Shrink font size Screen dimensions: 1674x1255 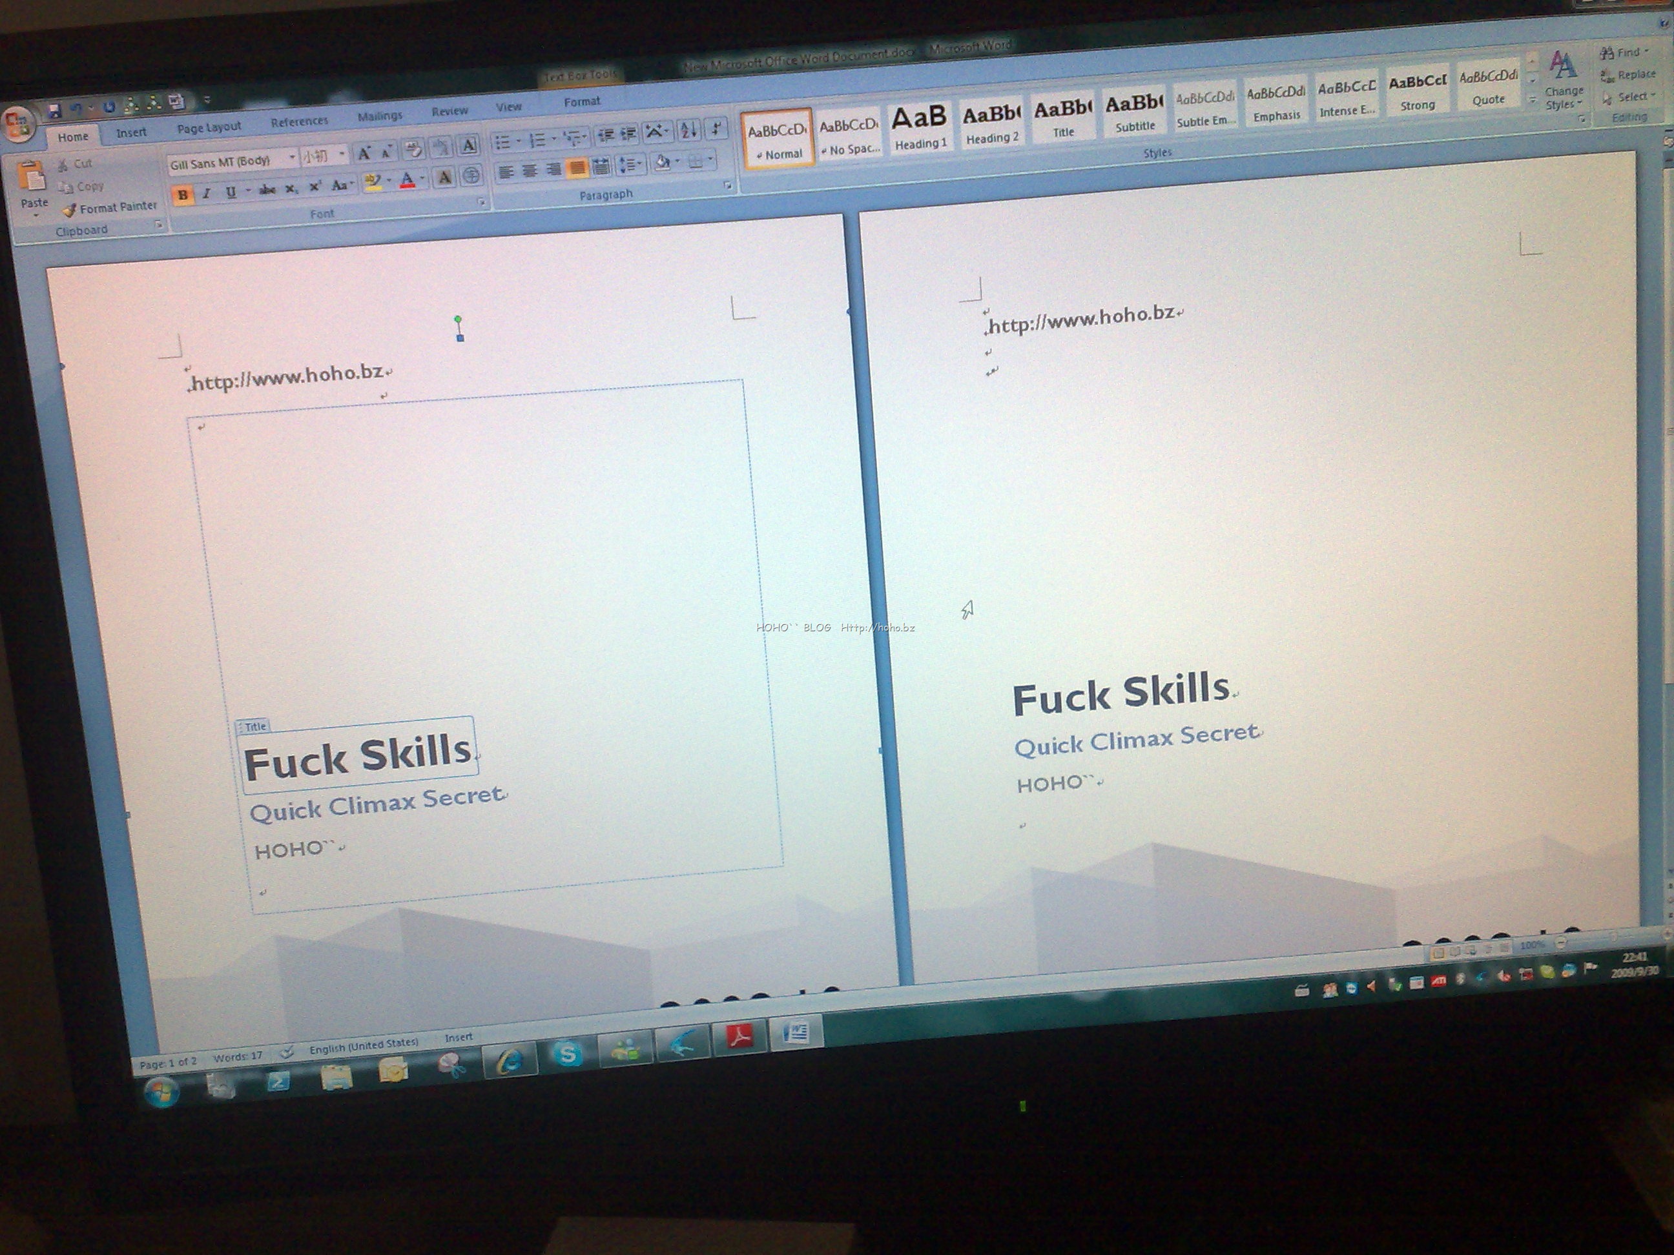click(387, 152)
